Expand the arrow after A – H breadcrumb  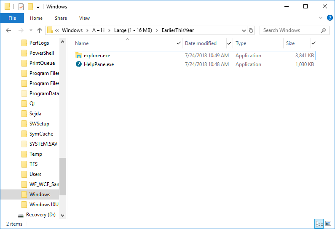click(109, 30)
